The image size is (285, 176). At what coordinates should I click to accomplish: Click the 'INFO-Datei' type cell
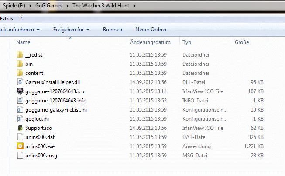pyautogui.click(x=195, y=101)
